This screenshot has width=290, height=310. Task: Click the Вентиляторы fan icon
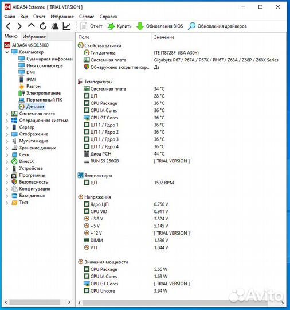[x=81, y=175]
